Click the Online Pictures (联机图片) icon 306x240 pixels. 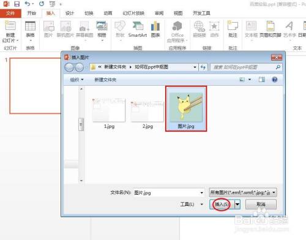[x=65, y=26]
